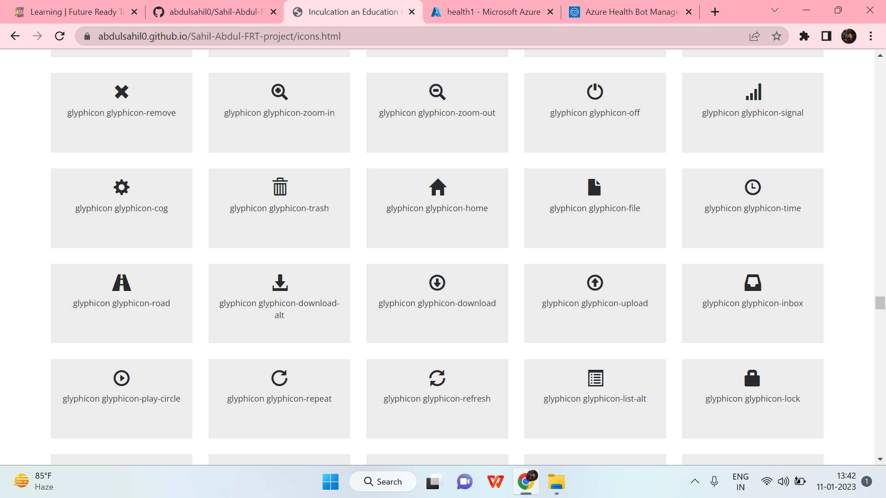Click the glyphicon-trash icon
This screenshot has width=886, height=498.
pos(279,187)
